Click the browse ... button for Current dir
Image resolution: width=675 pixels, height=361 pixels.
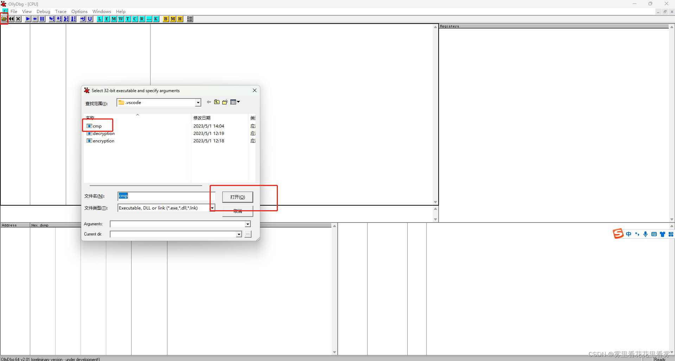(248, 234)
